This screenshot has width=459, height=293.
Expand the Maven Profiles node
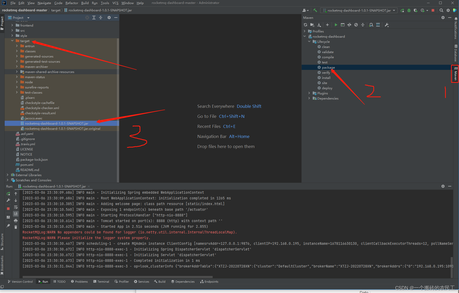tap(305, 31)
